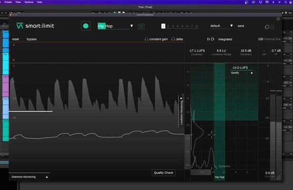Open the Spotify streaming target dropdown
The height and width of the screenshot is (190, 293).
click(252, 73)
